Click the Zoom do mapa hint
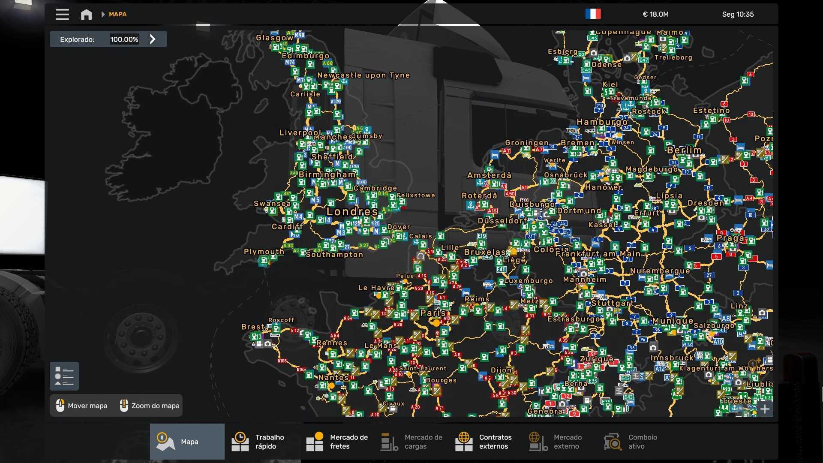823x463 pixels. (x=150, y=406)
